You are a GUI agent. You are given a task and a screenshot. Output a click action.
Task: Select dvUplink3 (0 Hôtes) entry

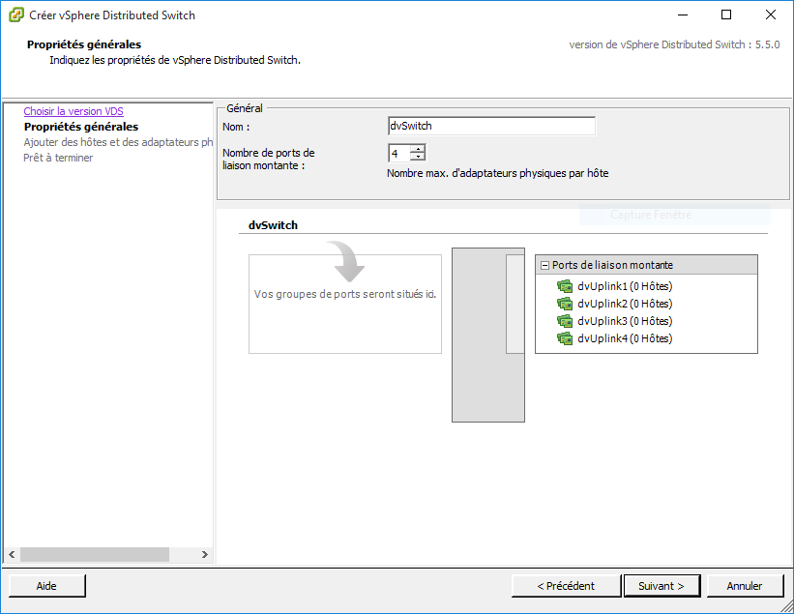click(624, 321)
